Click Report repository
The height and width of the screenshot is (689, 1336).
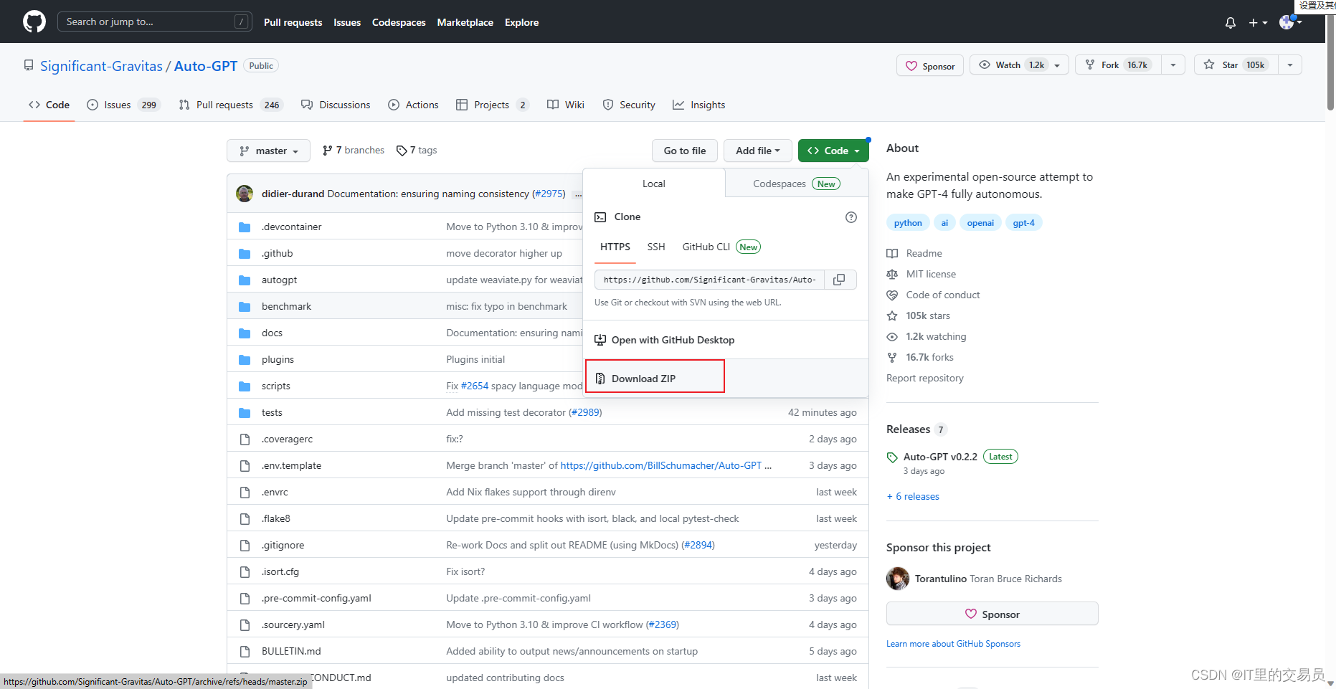(925, 378)
